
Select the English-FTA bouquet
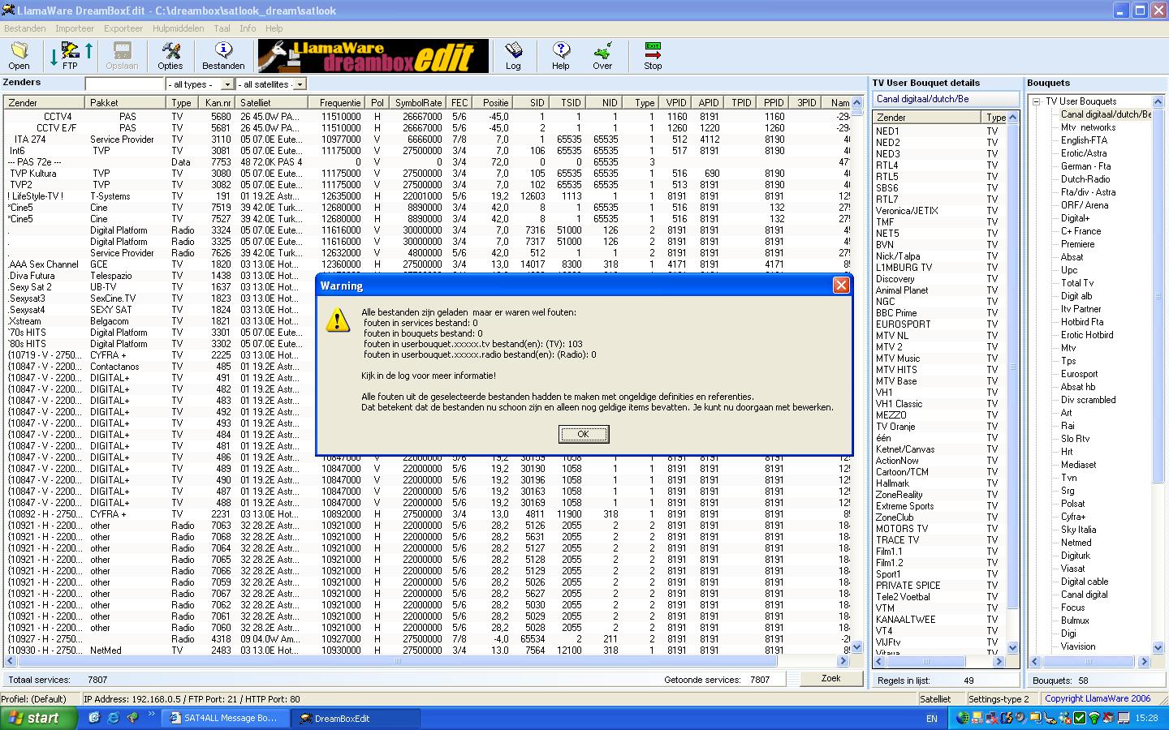tap(1084, 140)
